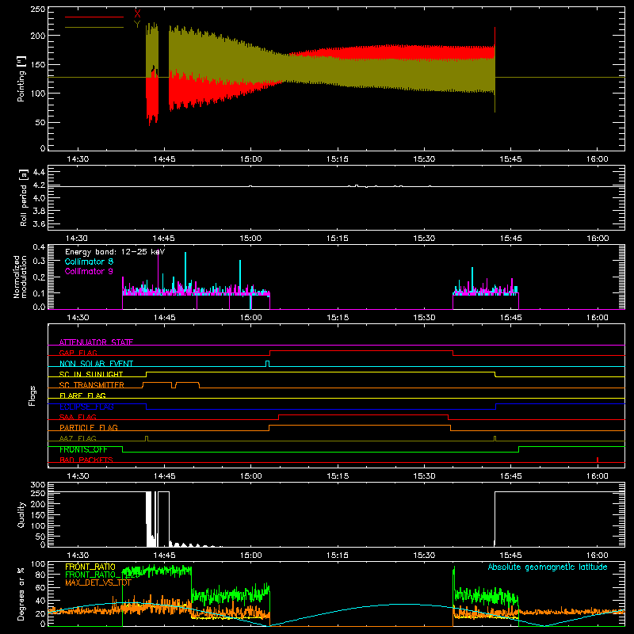
Task: Click the 15:45 label under modulation plot
Action: 510,318
